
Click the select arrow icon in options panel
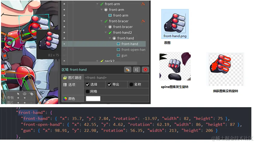tap(18, 94)
